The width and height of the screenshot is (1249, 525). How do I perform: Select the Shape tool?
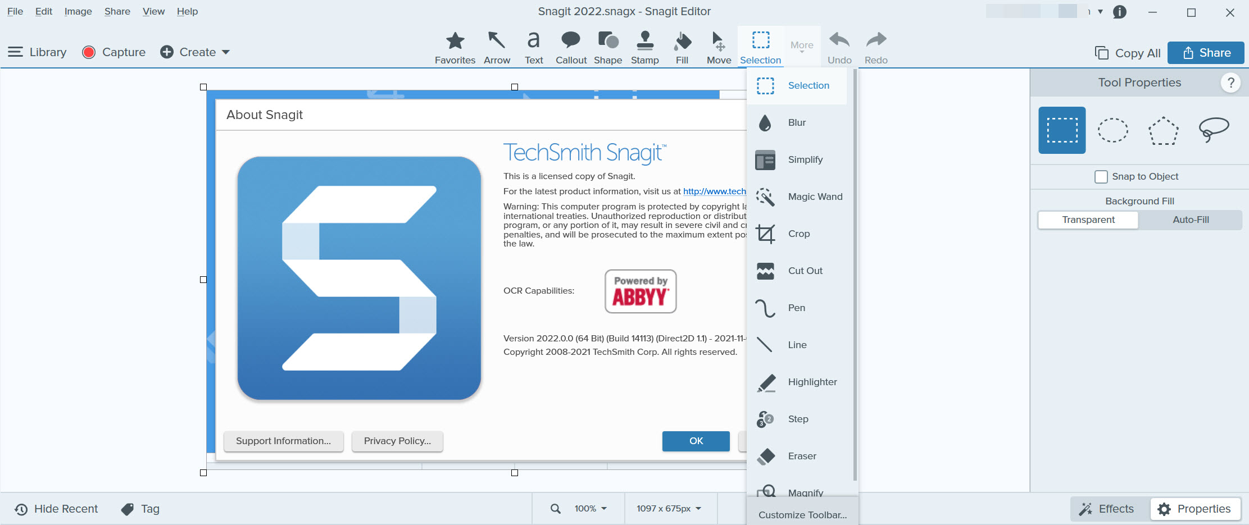pos(607,47)
